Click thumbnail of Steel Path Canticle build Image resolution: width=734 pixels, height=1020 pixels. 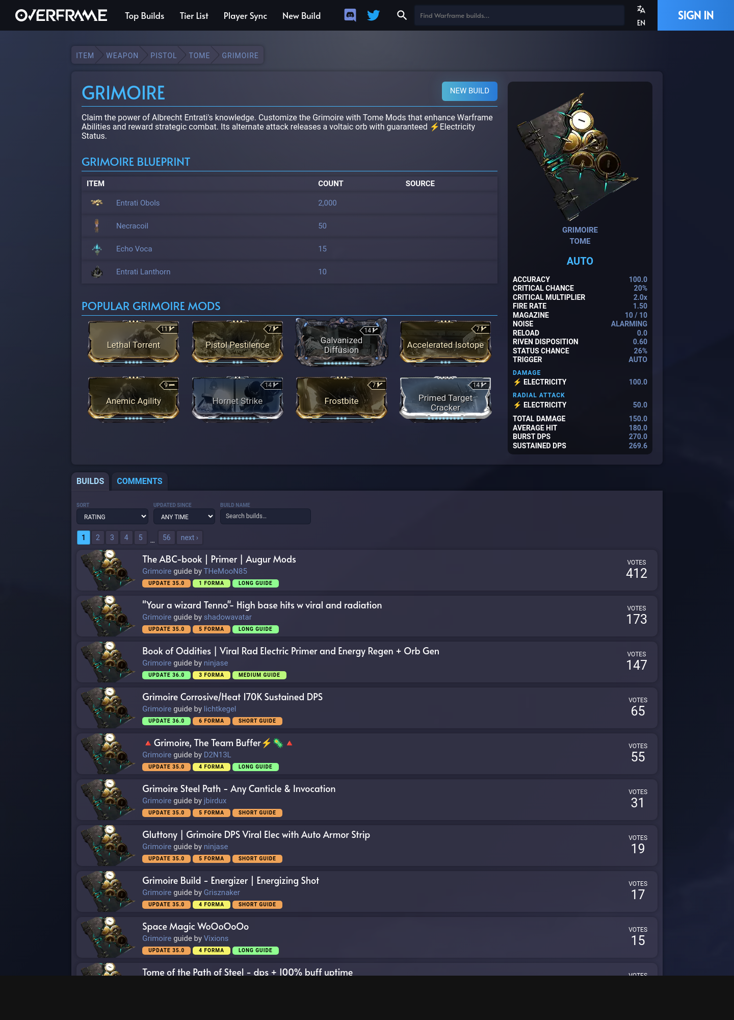[x=107, y=800]
